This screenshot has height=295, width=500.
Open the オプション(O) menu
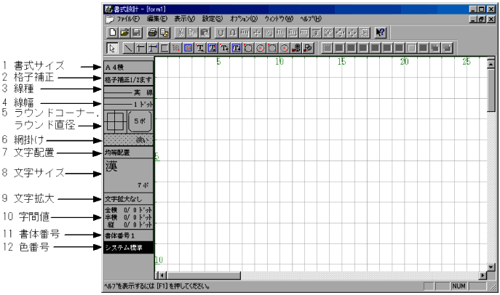click(244, 19)
